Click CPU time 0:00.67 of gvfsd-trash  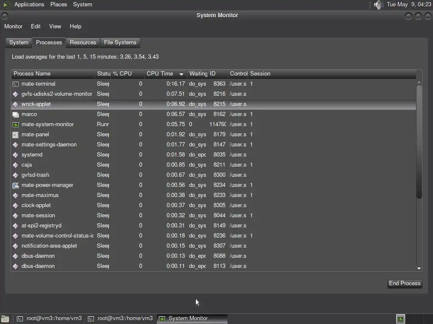[175, 175]
